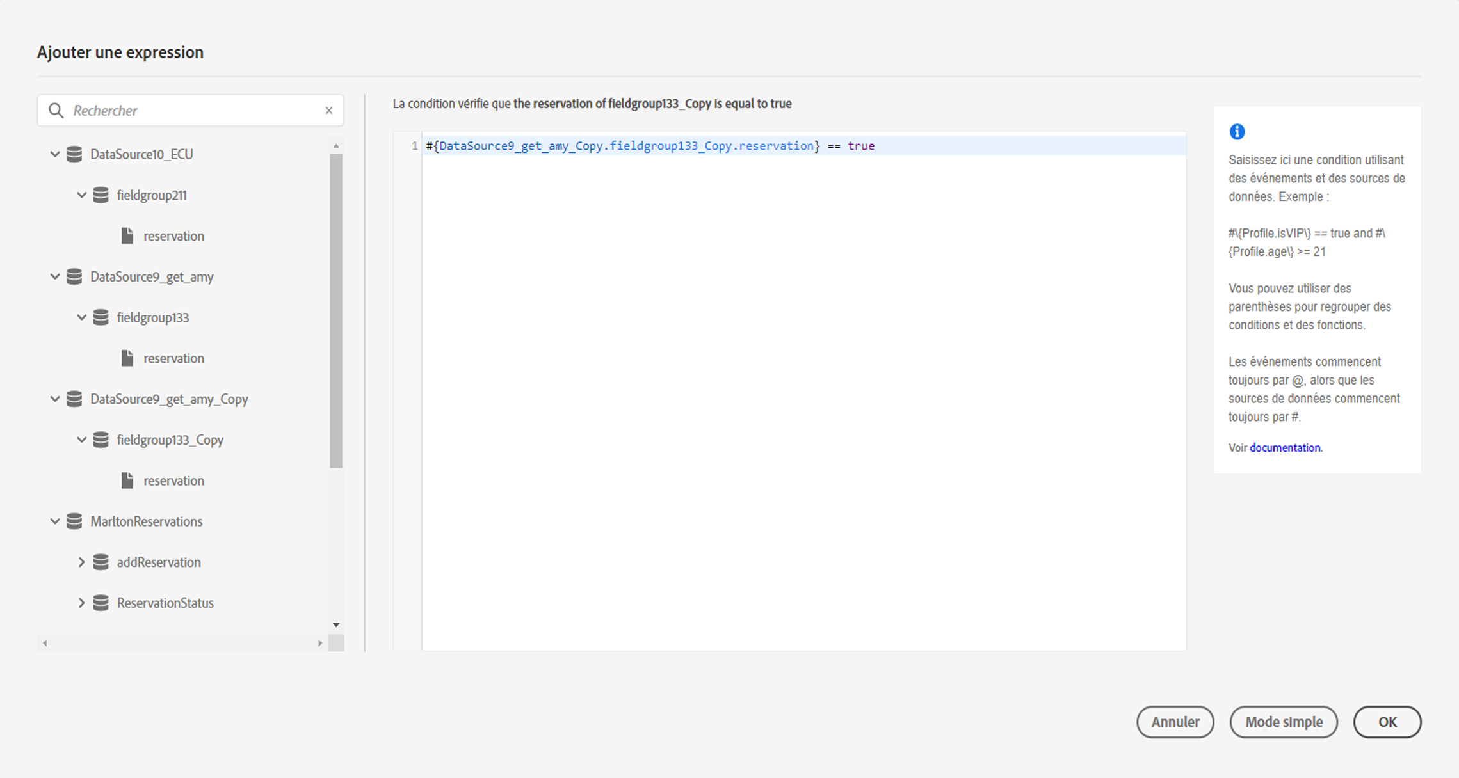Expand the ReservationStatus group
The image size is (1459, 778).
pyautogui.click(x=81, y=603)
